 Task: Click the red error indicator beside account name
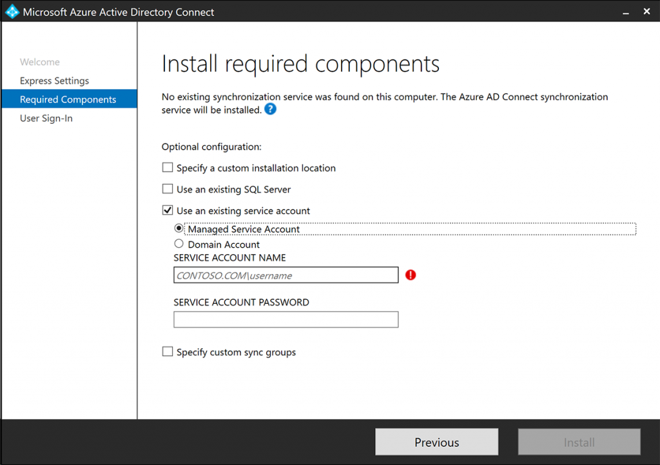[x=411, y=275]
